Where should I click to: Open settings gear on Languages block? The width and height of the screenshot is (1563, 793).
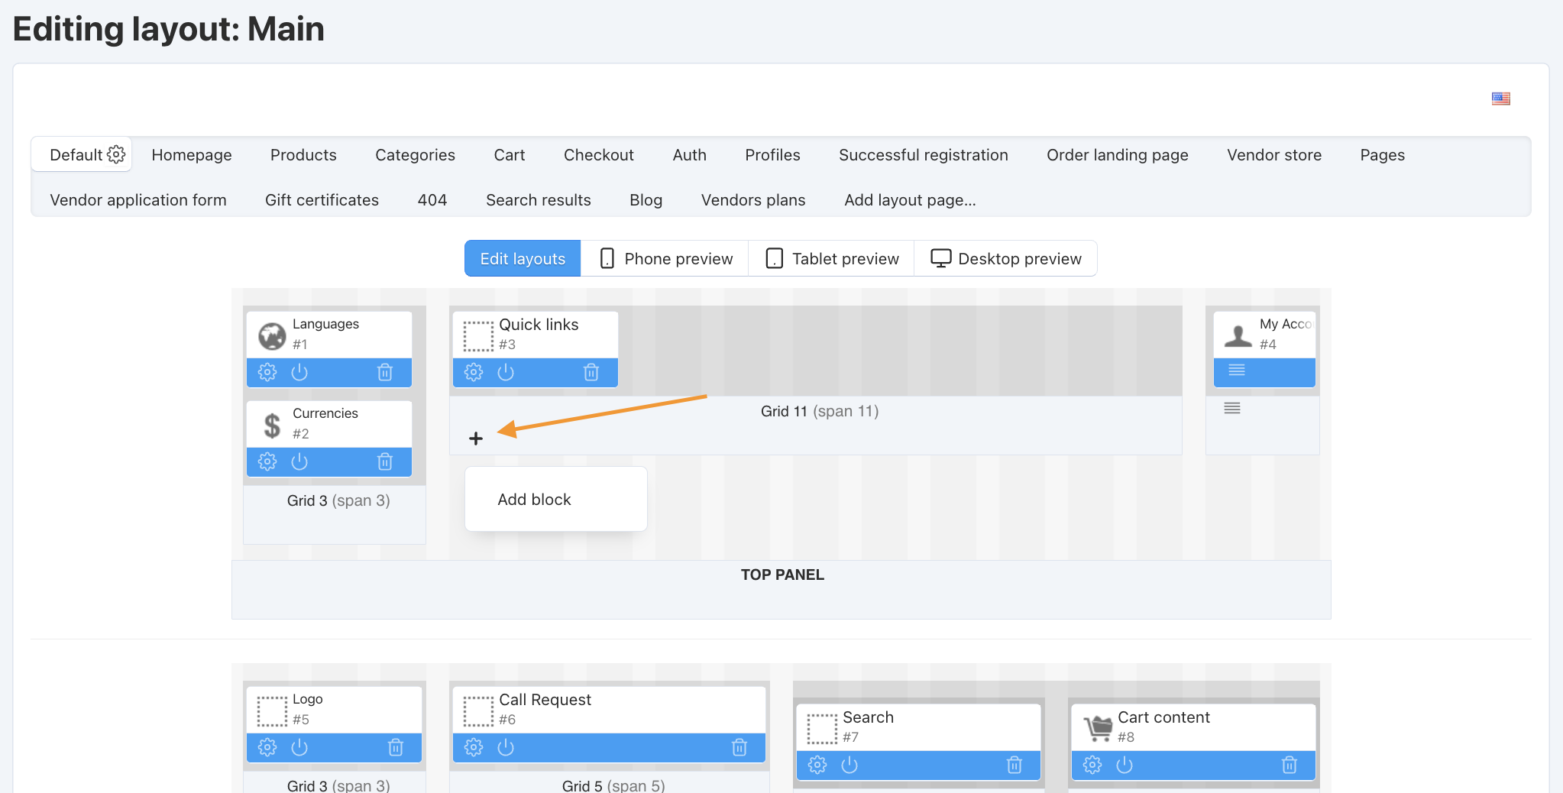click(267, 372)
